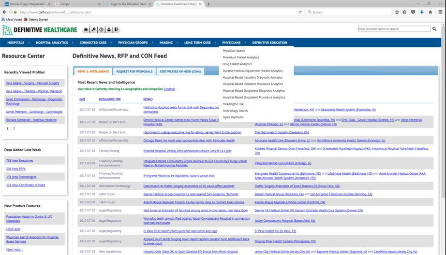Choose Meaningful Use from the menu

[233, 104]
